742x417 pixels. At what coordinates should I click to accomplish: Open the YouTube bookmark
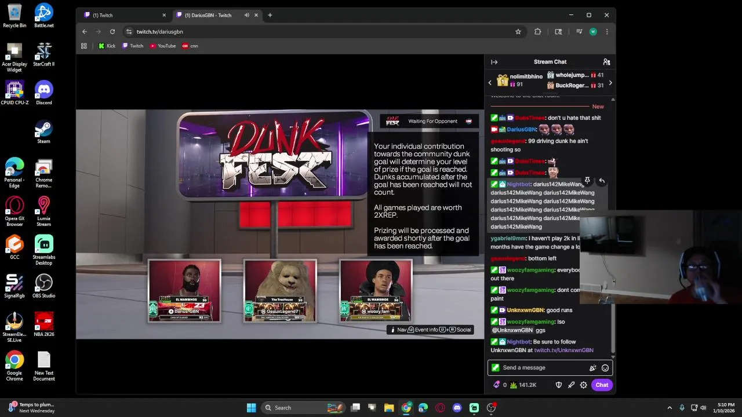point(163,46)
